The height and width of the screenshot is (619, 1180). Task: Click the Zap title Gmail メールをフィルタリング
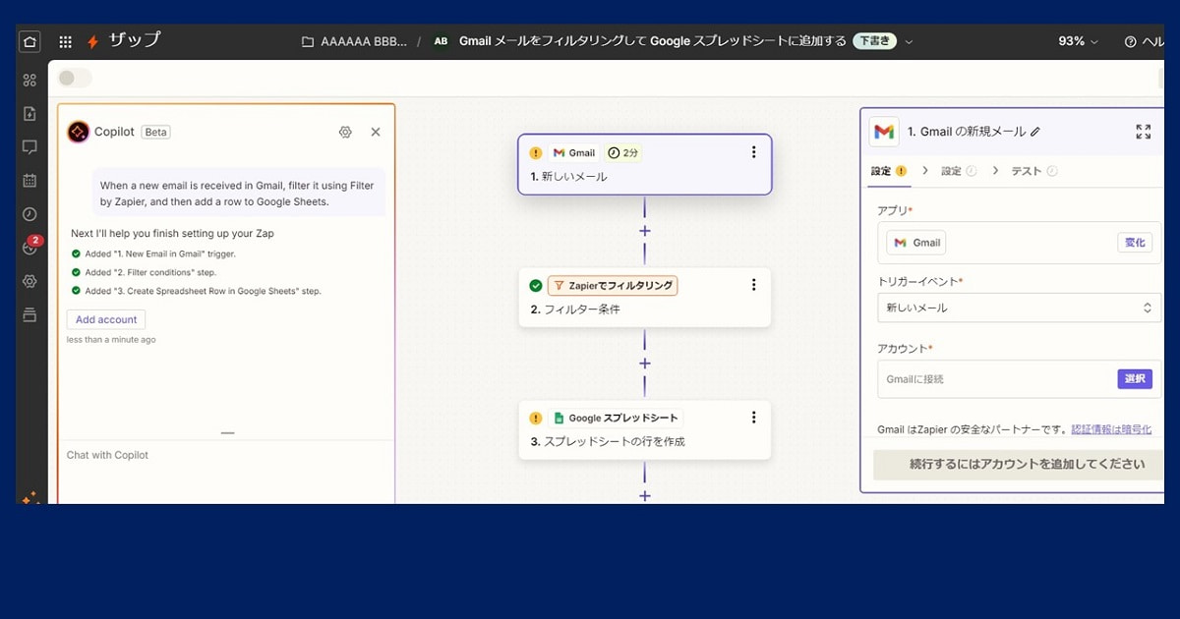(653, 41)
